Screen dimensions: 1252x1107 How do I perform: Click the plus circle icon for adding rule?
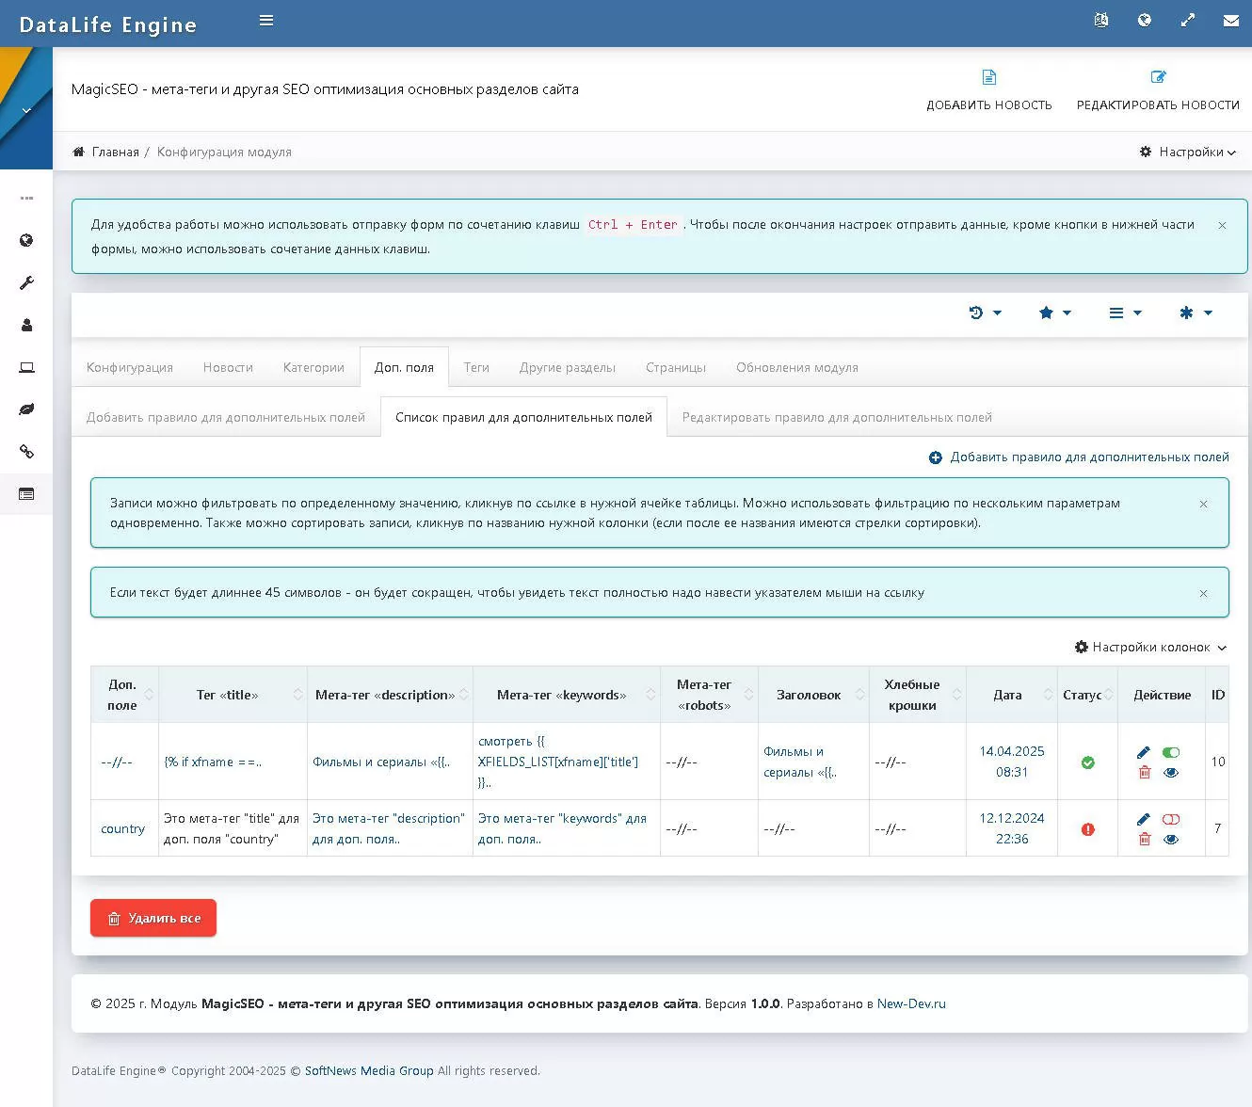point(936,457)
